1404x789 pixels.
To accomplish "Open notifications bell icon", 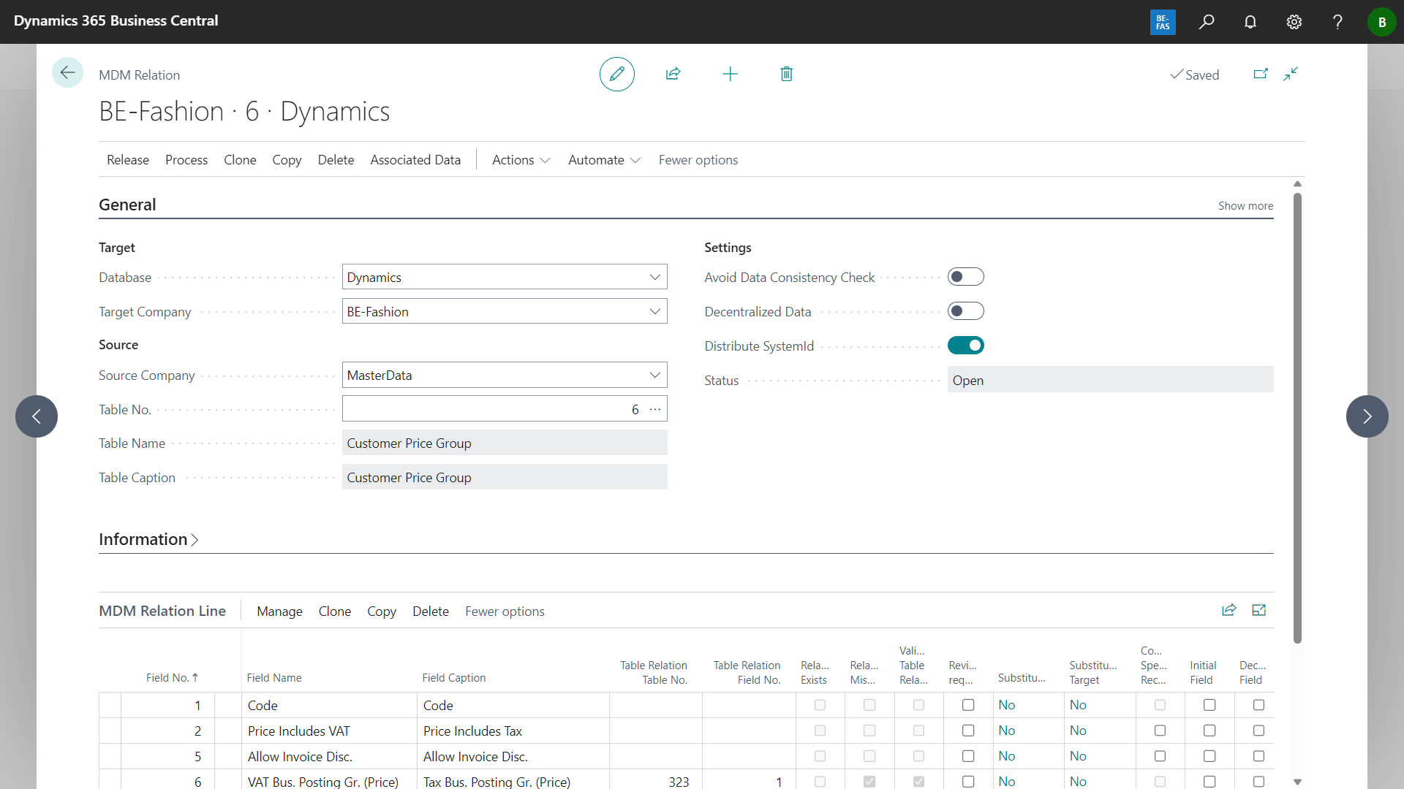I will coord(1250,22).
